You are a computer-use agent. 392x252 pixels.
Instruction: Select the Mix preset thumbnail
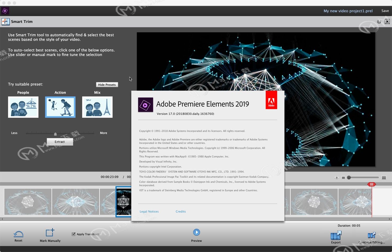[97, 107]
